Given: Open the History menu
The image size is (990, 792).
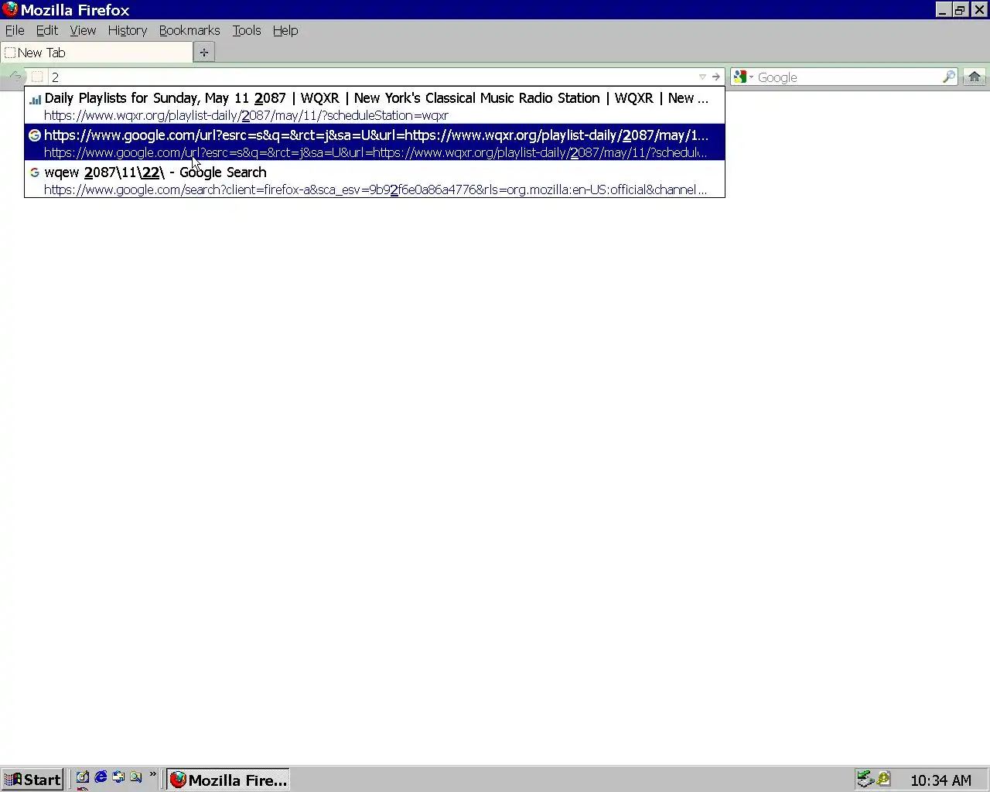Looking at the screenshot, I should [128, 30].
